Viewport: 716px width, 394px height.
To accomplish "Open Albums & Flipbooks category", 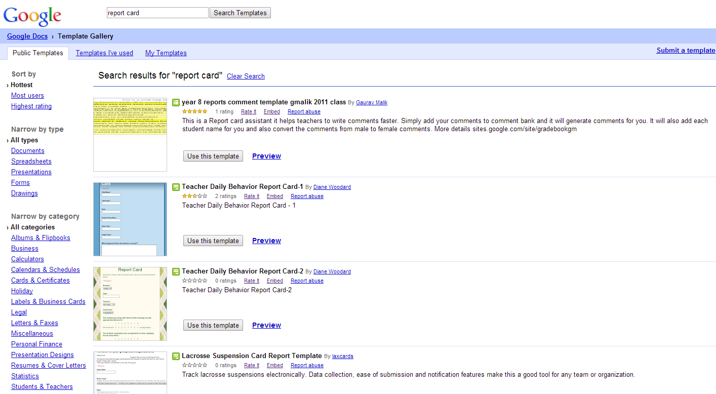I will coord(41,238).
